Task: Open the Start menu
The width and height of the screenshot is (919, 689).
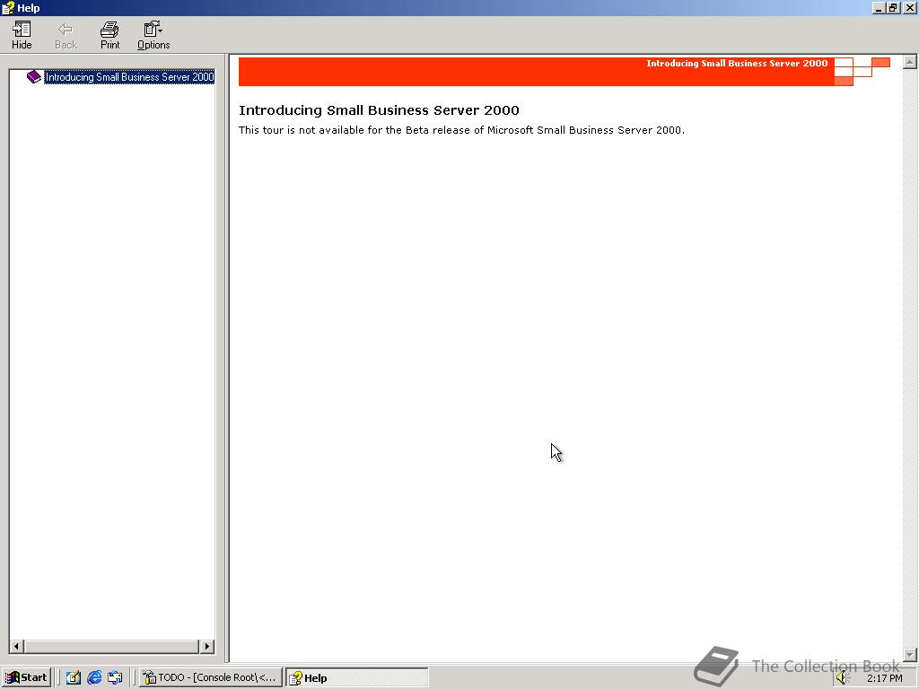Action: (x=26, y=677)
